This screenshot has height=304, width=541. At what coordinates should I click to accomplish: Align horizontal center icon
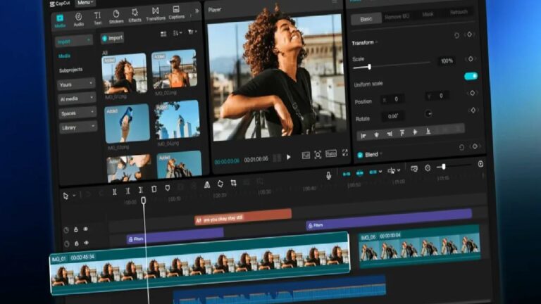376,135
